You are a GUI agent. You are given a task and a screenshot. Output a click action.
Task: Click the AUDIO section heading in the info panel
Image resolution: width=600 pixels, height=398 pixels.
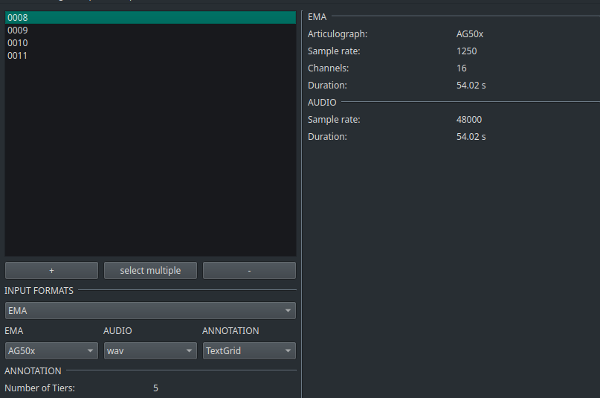(322, 102)
